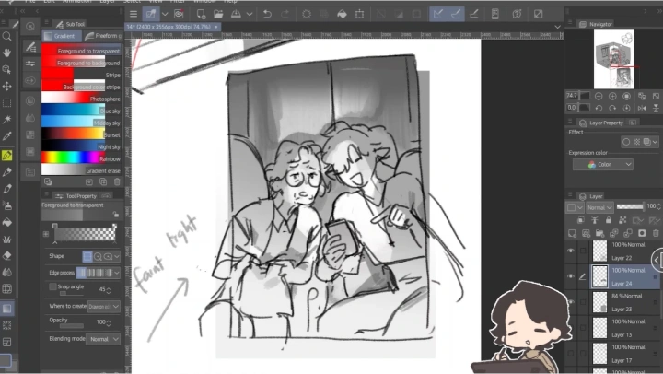
Task: Expand the canvas tab list chevron
Action: point(558,27)
